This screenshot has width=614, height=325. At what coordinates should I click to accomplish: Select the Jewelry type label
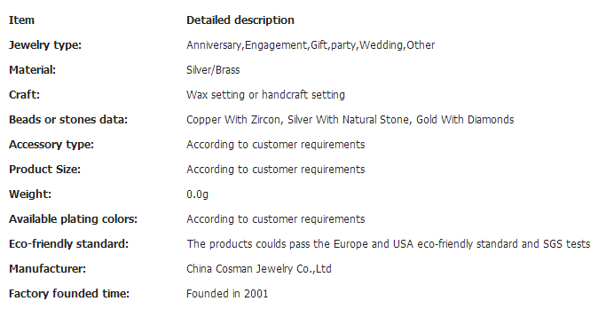45,45
